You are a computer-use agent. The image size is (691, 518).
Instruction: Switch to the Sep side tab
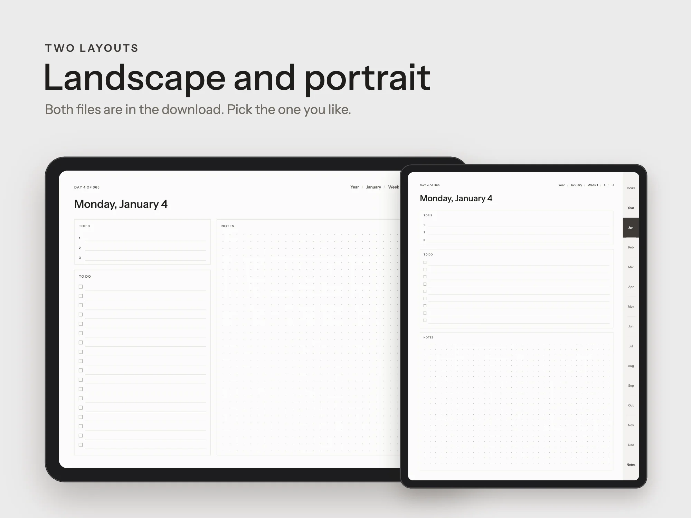[x=631, y=386]
